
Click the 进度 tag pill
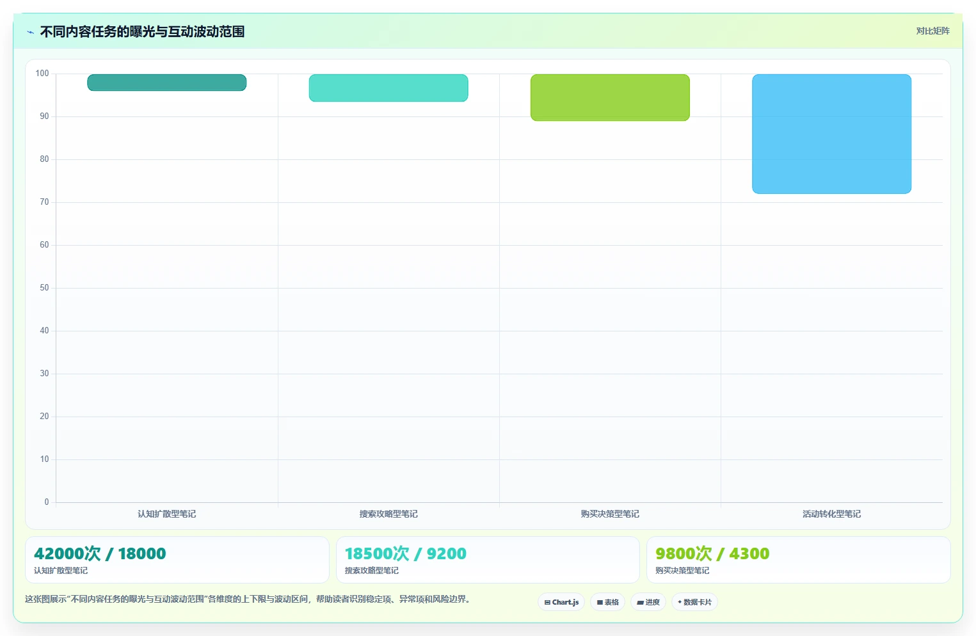[648, 602]
